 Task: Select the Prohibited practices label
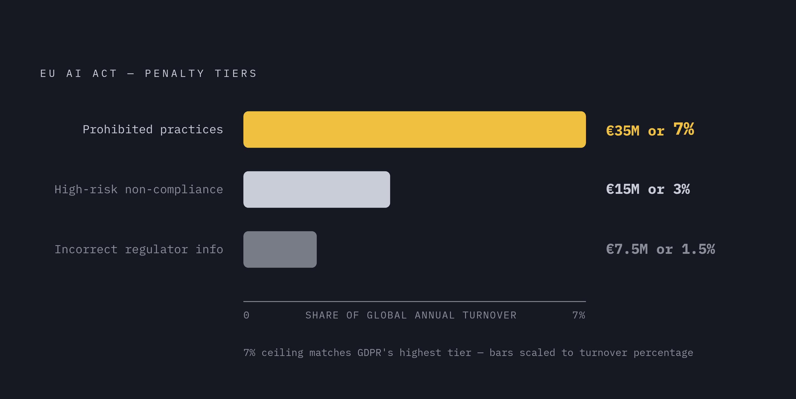click(x=153, y=130)
